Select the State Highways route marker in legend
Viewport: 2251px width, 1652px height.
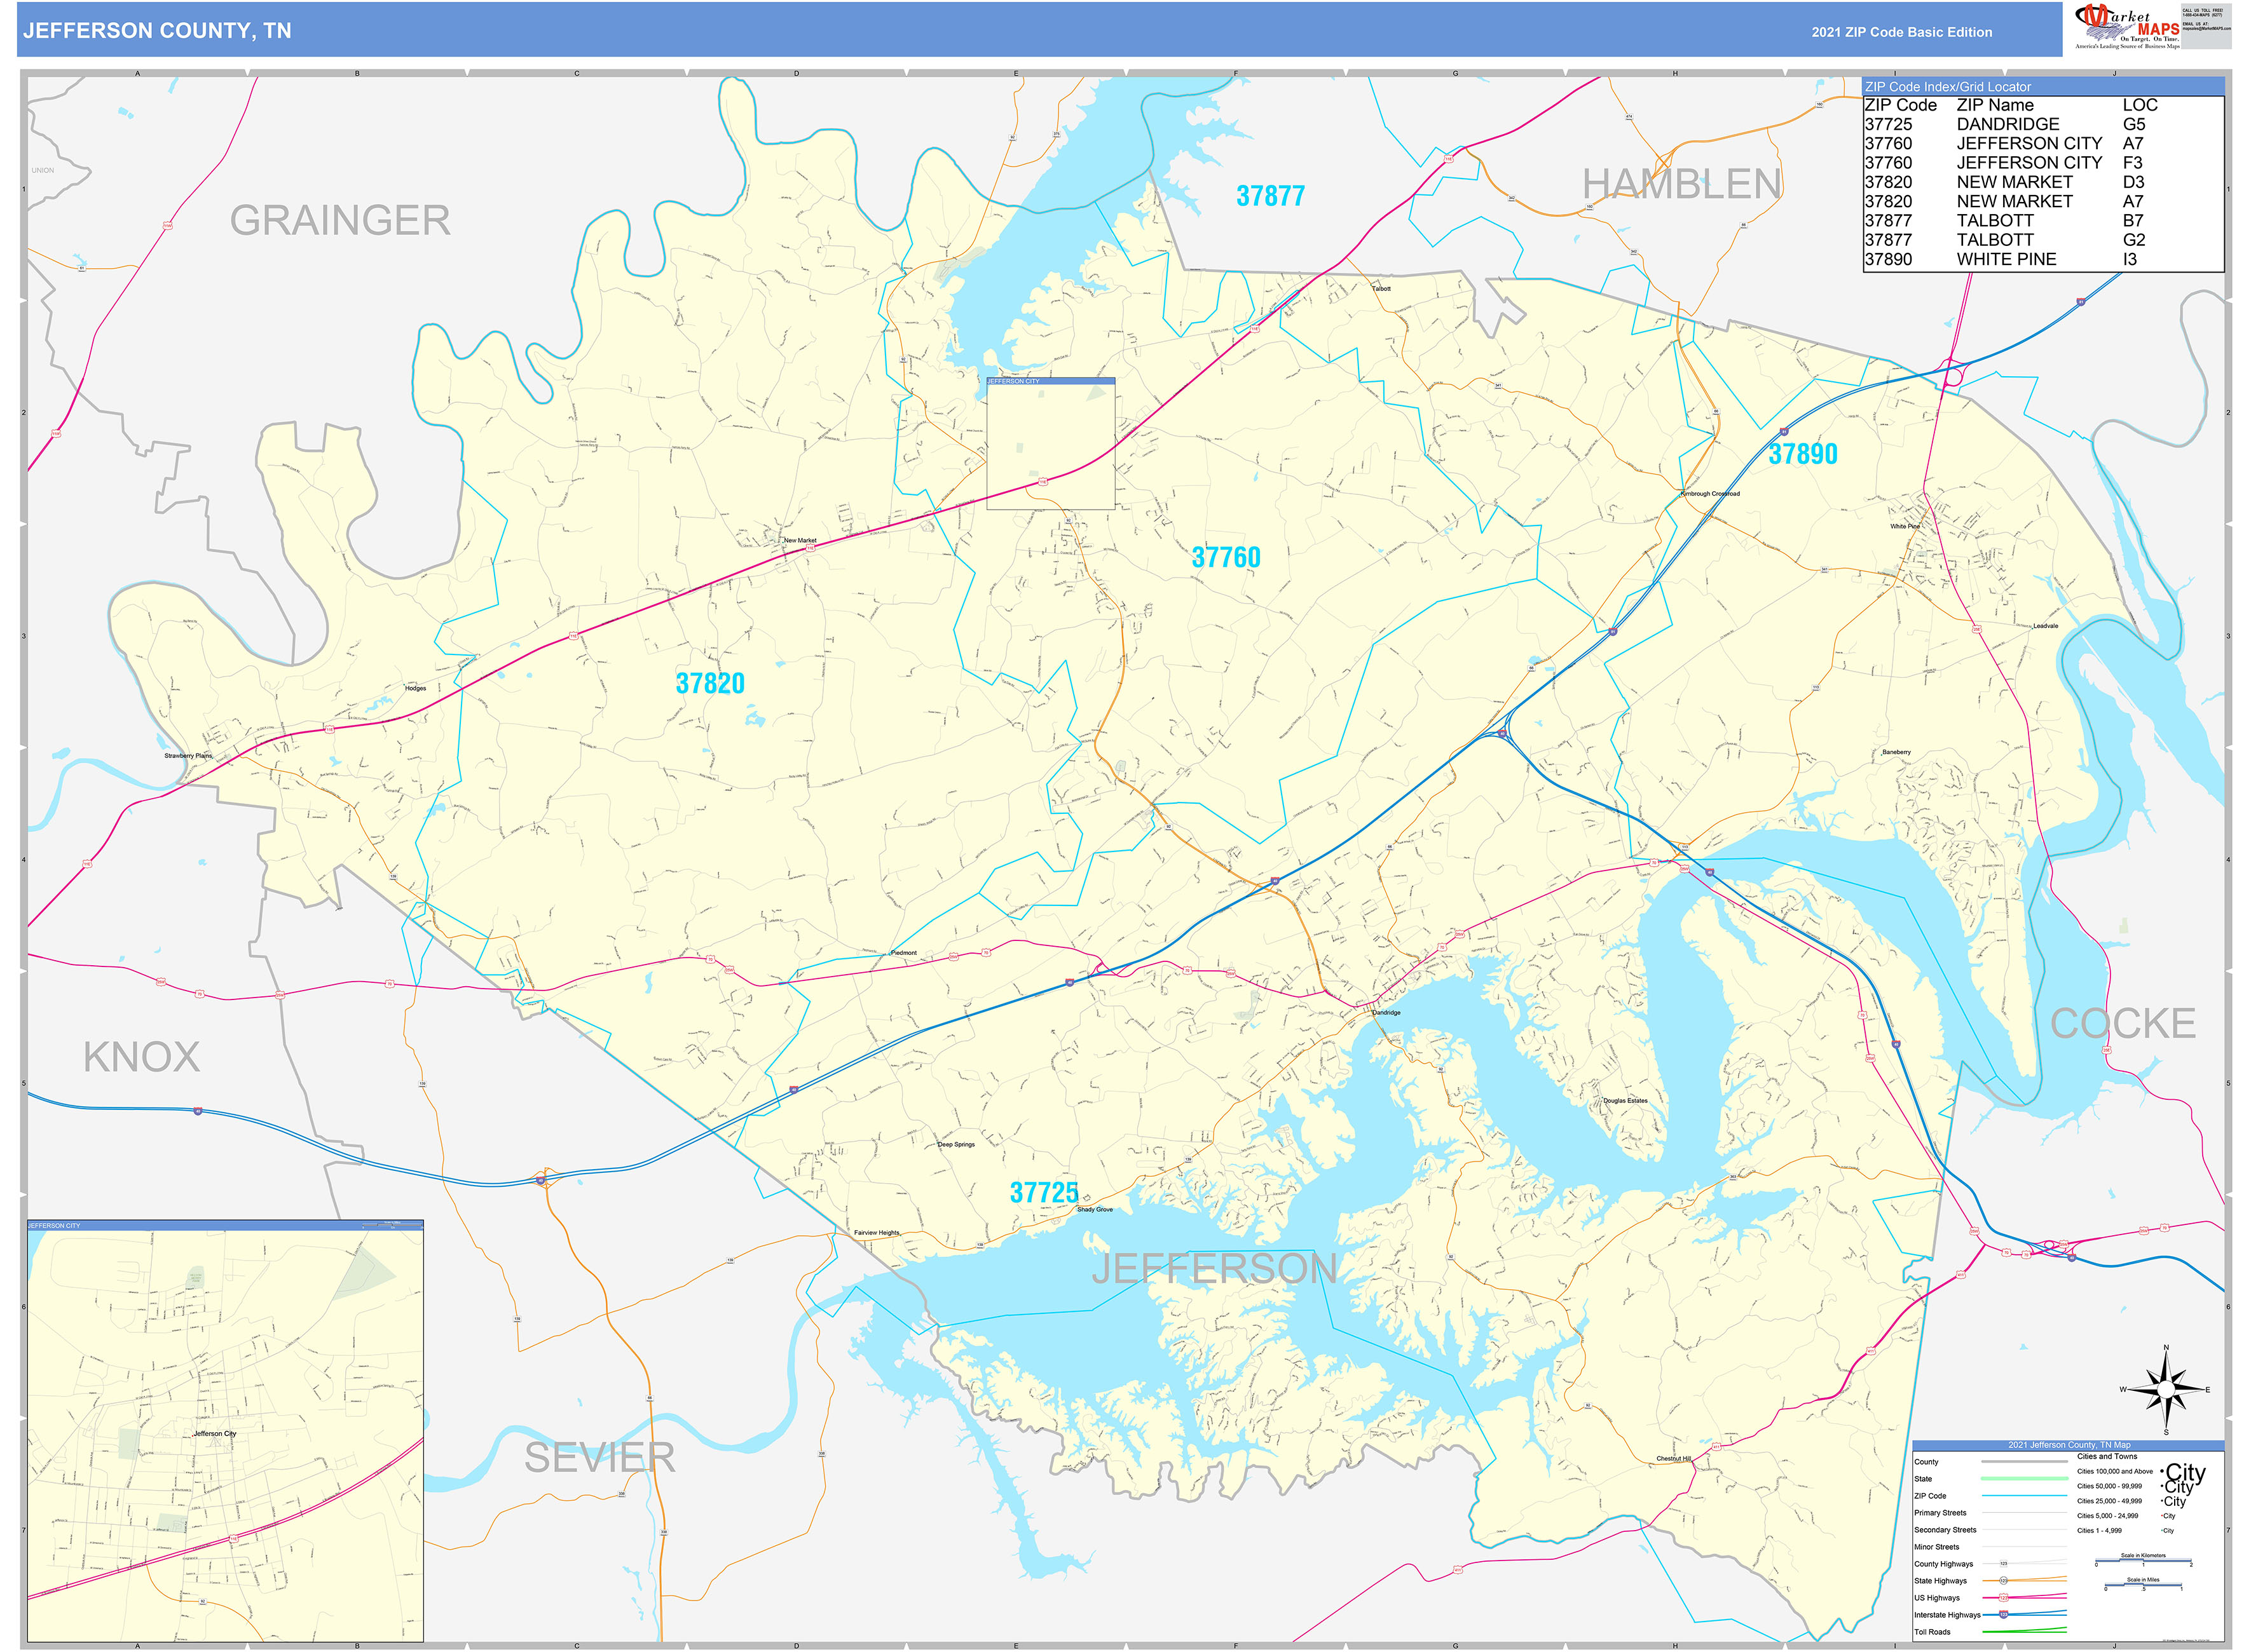2004,1581
